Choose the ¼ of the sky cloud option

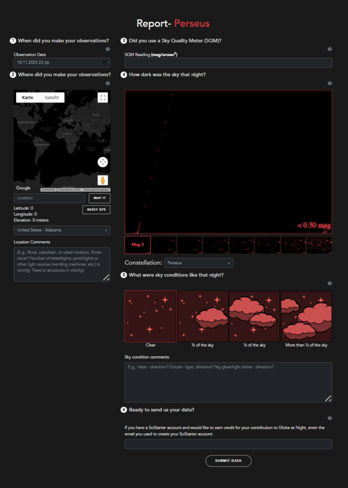pos(203,316)
